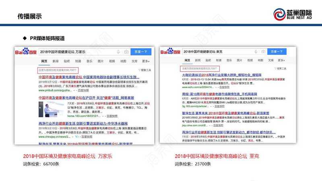The image size is (322, 181).
Task: Open result '大咖论道|纵论2018两净行业发展大趋势_搜狐网'
Action: coord(222,75)
